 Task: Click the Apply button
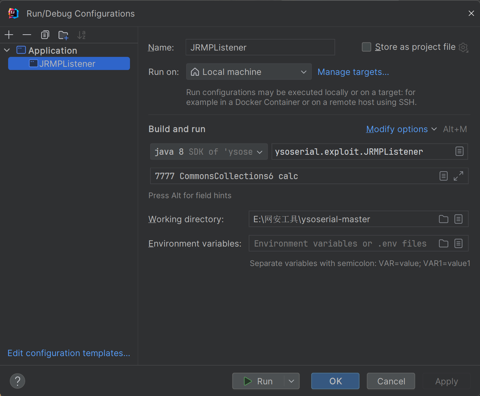tap(446, 381)
